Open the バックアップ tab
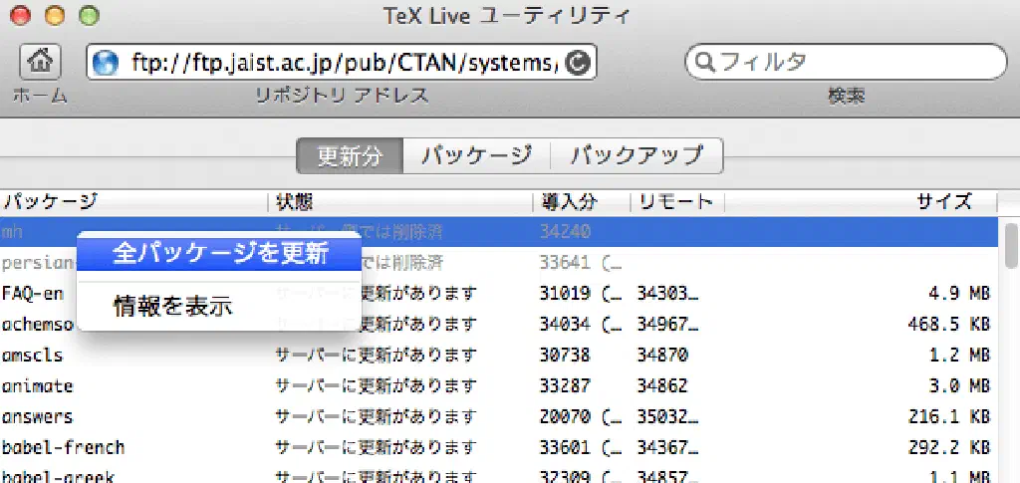1020x483 pixels. pyautogui.click(x=636, y=155)
